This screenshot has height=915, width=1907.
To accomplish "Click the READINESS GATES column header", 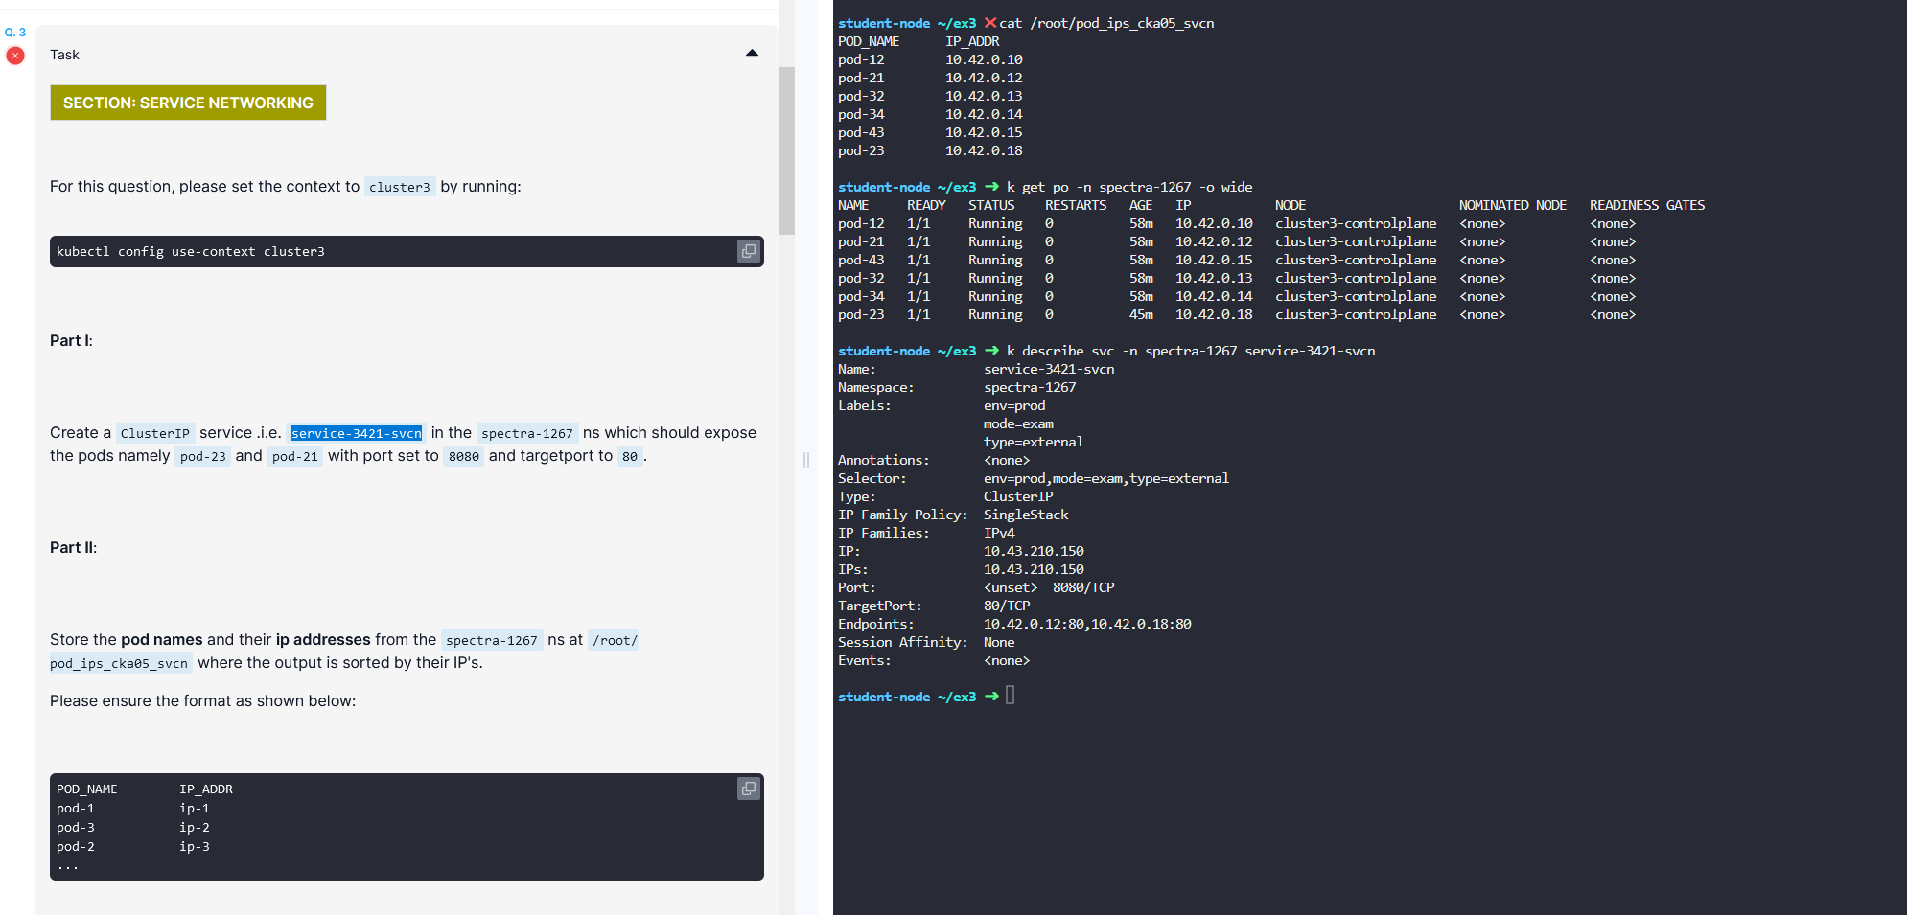I will (x=1647, y=205).
